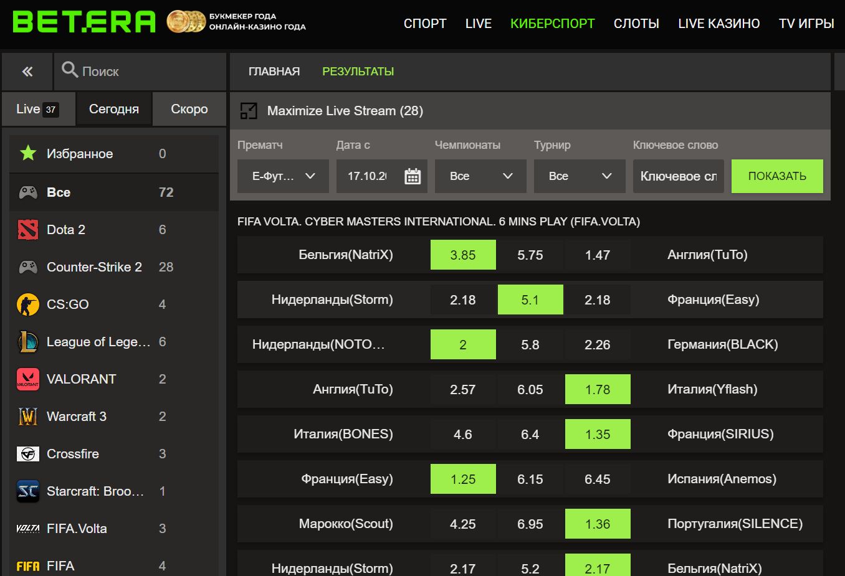This screenshot has height=576, width=845.
Task: Click the gamepad icon beside Все
Action: point(28,192)
